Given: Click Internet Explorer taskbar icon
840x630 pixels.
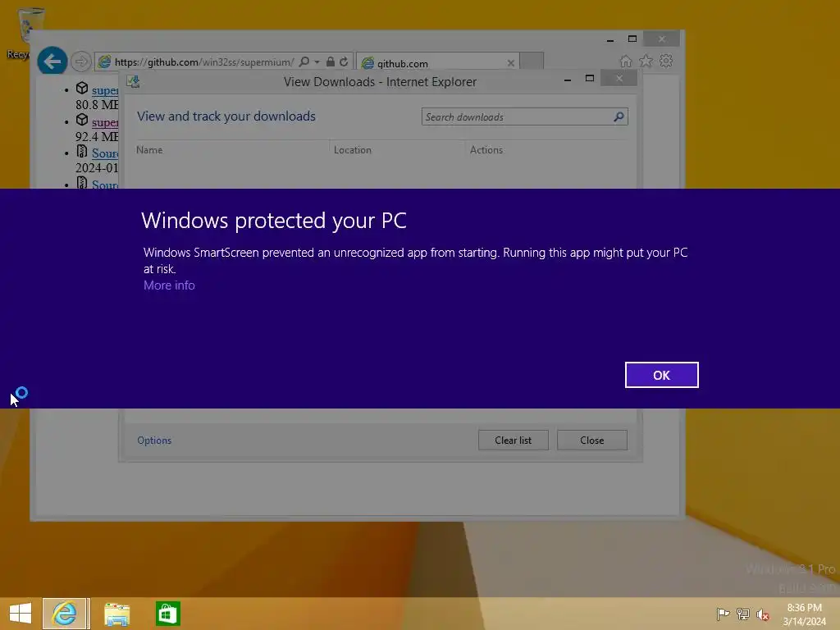Looking at the screenshot, I should [65, 614].
